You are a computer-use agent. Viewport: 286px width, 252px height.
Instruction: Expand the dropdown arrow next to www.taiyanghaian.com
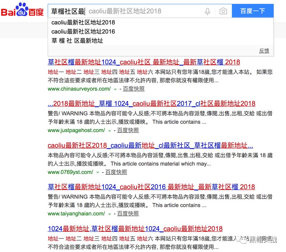(x=110, y=214)
